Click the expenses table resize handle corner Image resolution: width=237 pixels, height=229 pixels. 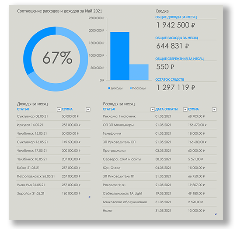216,214
